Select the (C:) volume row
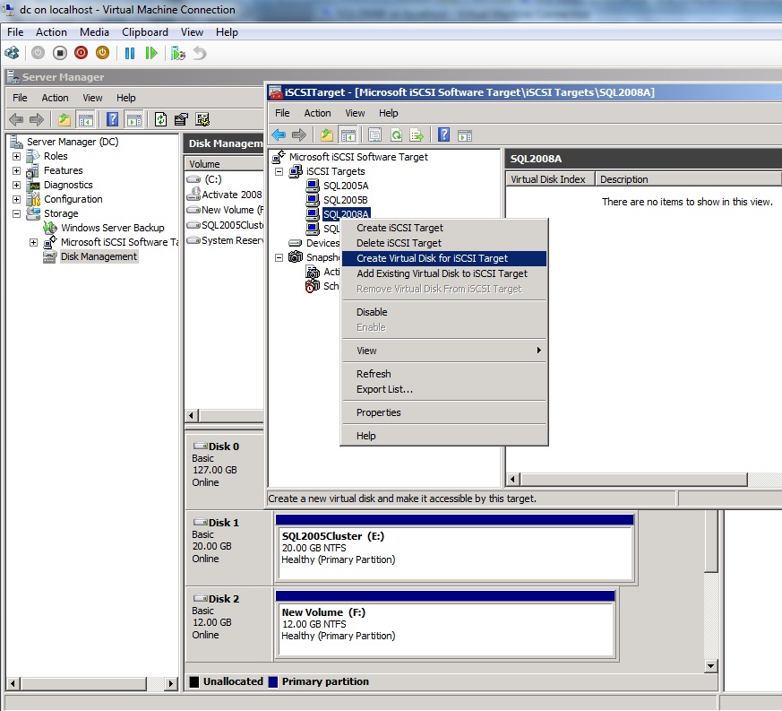Image resolution: width=782 pixels, height=711 pixels. tap(224, 179)
